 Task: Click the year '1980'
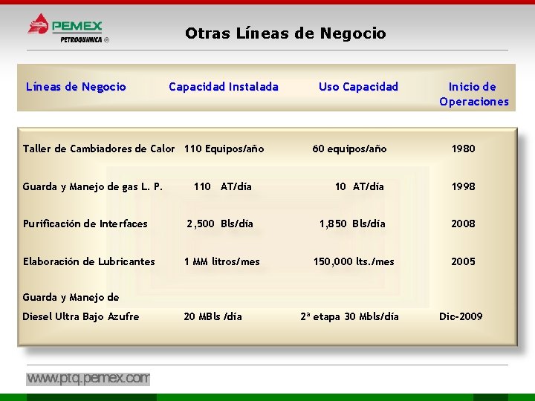(x=464, y=149)
